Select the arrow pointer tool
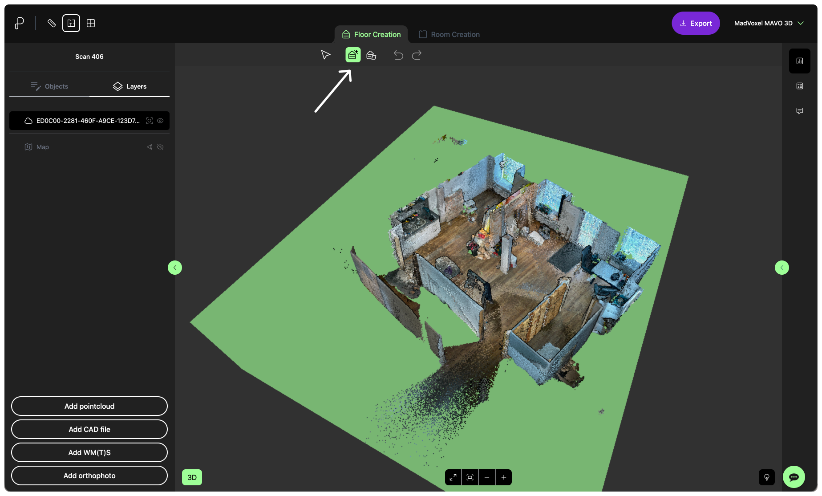 point(325,55)
